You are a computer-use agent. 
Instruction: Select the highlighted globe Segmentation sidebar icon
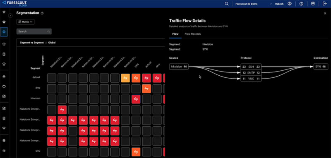pos(4,32)
